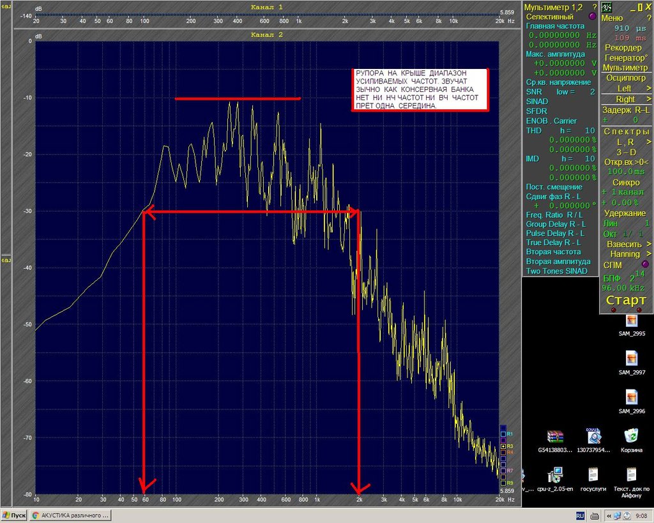Image resolution: width=654 pixels, height=523 pixels.
Task: Click the 96.00 kHz sample rate value
Action: [x=623, y=288]
